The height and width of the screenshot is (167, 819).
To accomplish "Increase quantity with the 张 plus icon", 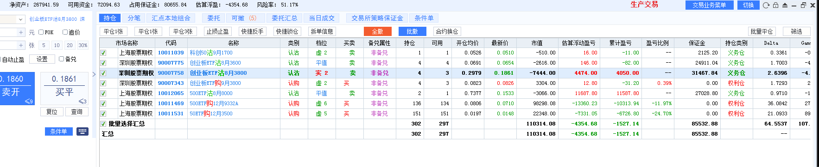I will 21,45.
